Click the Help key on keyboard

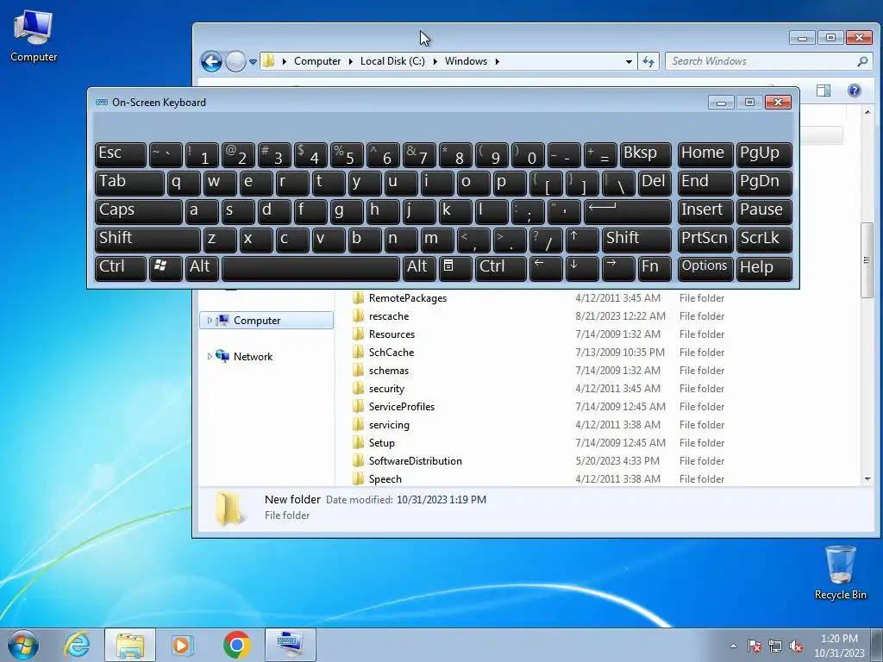tap(764, 268)
